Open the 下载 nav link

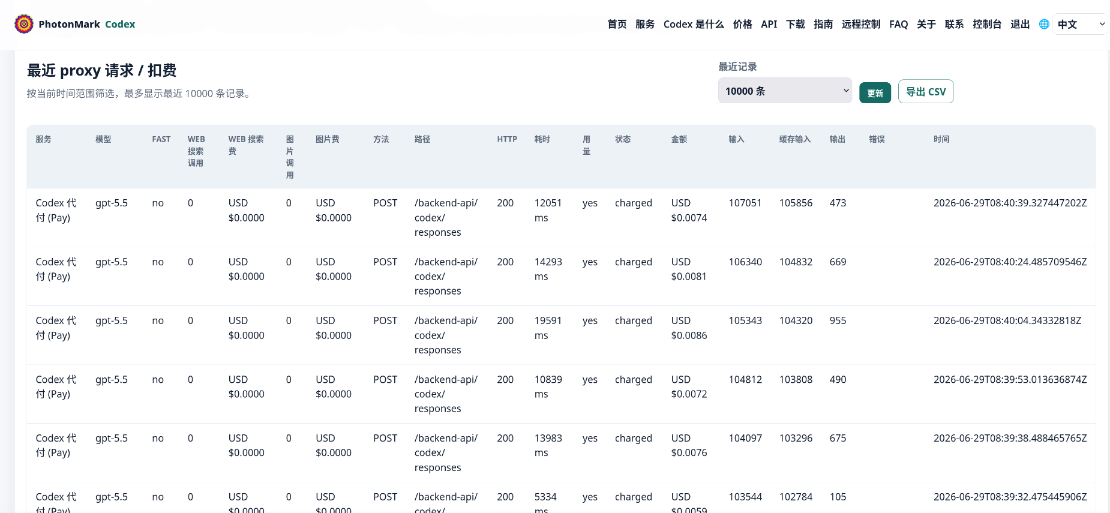796,24
